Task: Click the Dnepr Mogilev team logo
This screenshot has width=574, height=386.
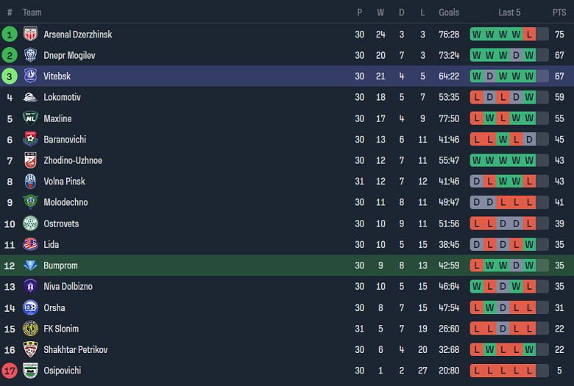Action: (30, 55)
